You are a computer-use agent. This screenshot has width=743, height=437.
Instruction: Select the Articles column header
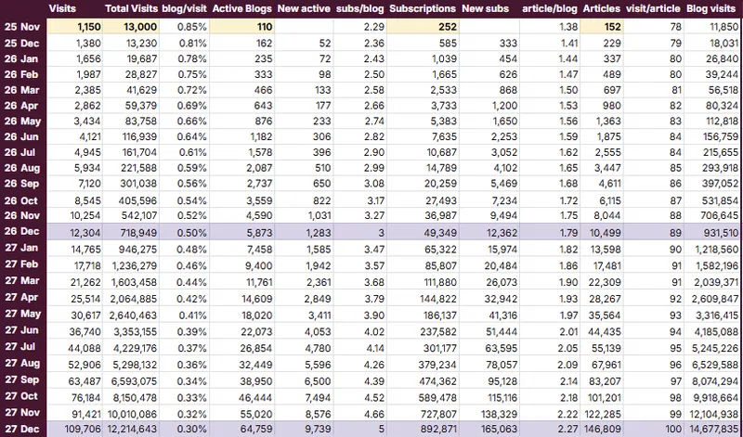click(601, 8)
